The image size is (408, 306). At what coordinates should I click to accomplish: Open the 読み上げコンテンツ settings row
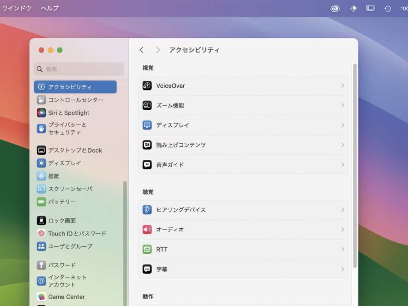pyautogui.click(x=243, y=145)
